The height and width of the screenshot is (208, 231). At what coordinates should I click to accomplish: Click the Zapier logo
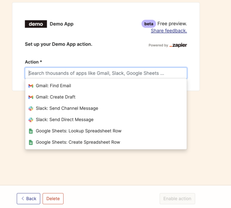(x=178, y=45)
